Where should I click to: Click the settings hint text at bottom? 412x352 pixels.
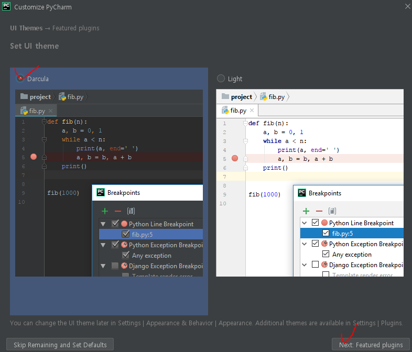coord(207,323)
